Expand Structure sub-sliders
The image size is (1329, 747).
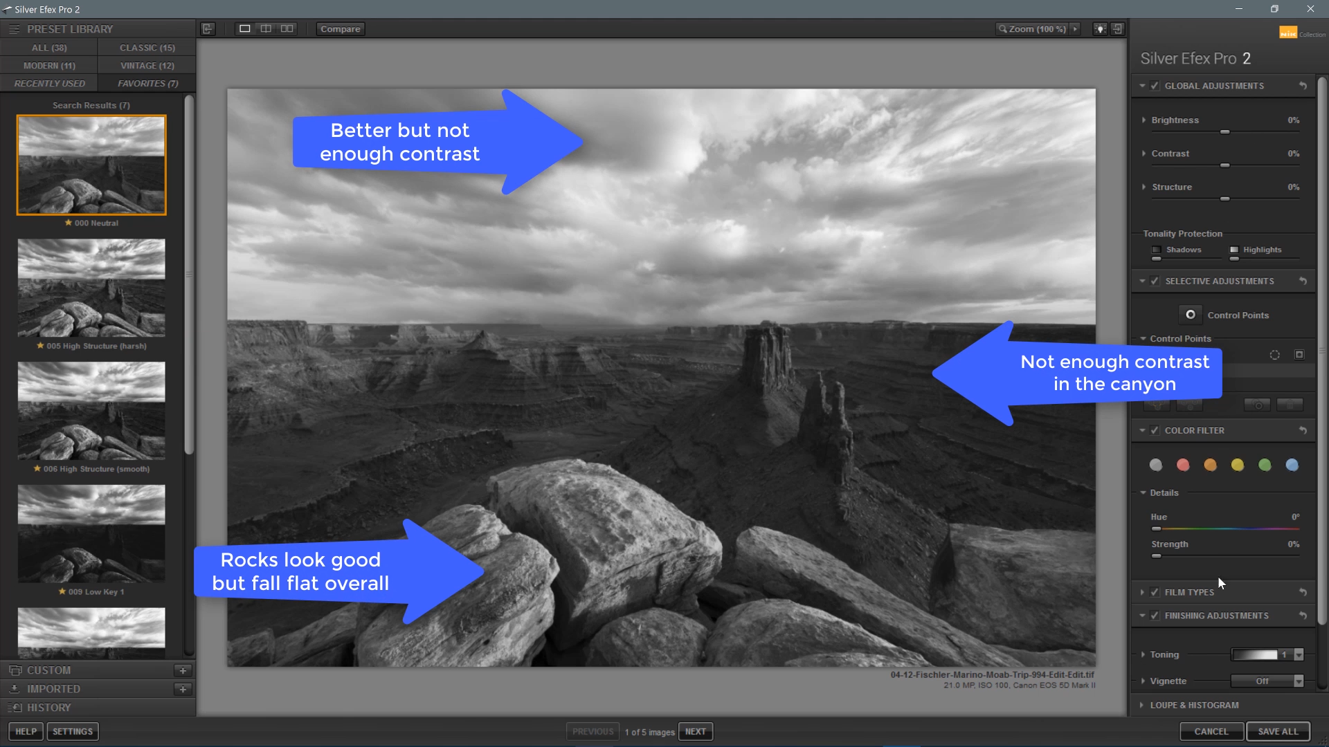click(x=1143, y=187)
